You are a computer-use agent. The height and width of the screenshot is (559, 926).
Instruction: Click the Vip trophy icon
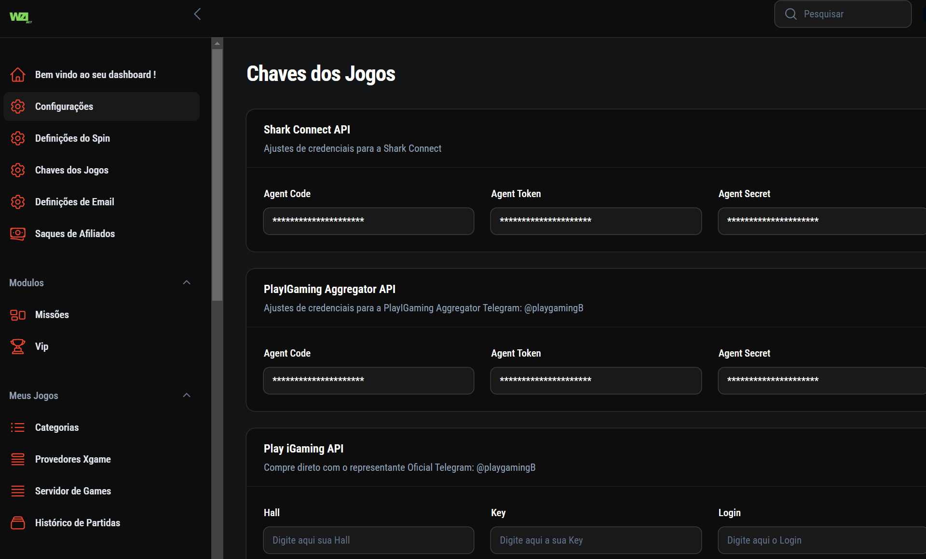pos(18,346)
